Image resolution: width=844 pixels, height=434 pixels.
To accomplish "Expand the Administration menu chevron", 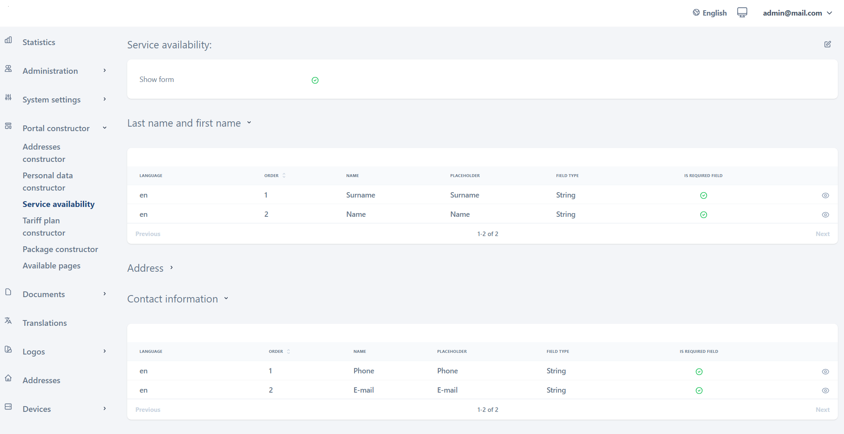I will [105, 70].
